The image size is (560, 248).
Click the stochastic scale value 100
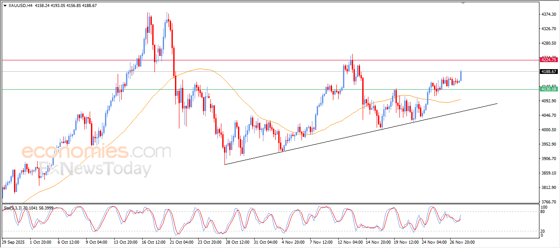[x=544, y=207]
